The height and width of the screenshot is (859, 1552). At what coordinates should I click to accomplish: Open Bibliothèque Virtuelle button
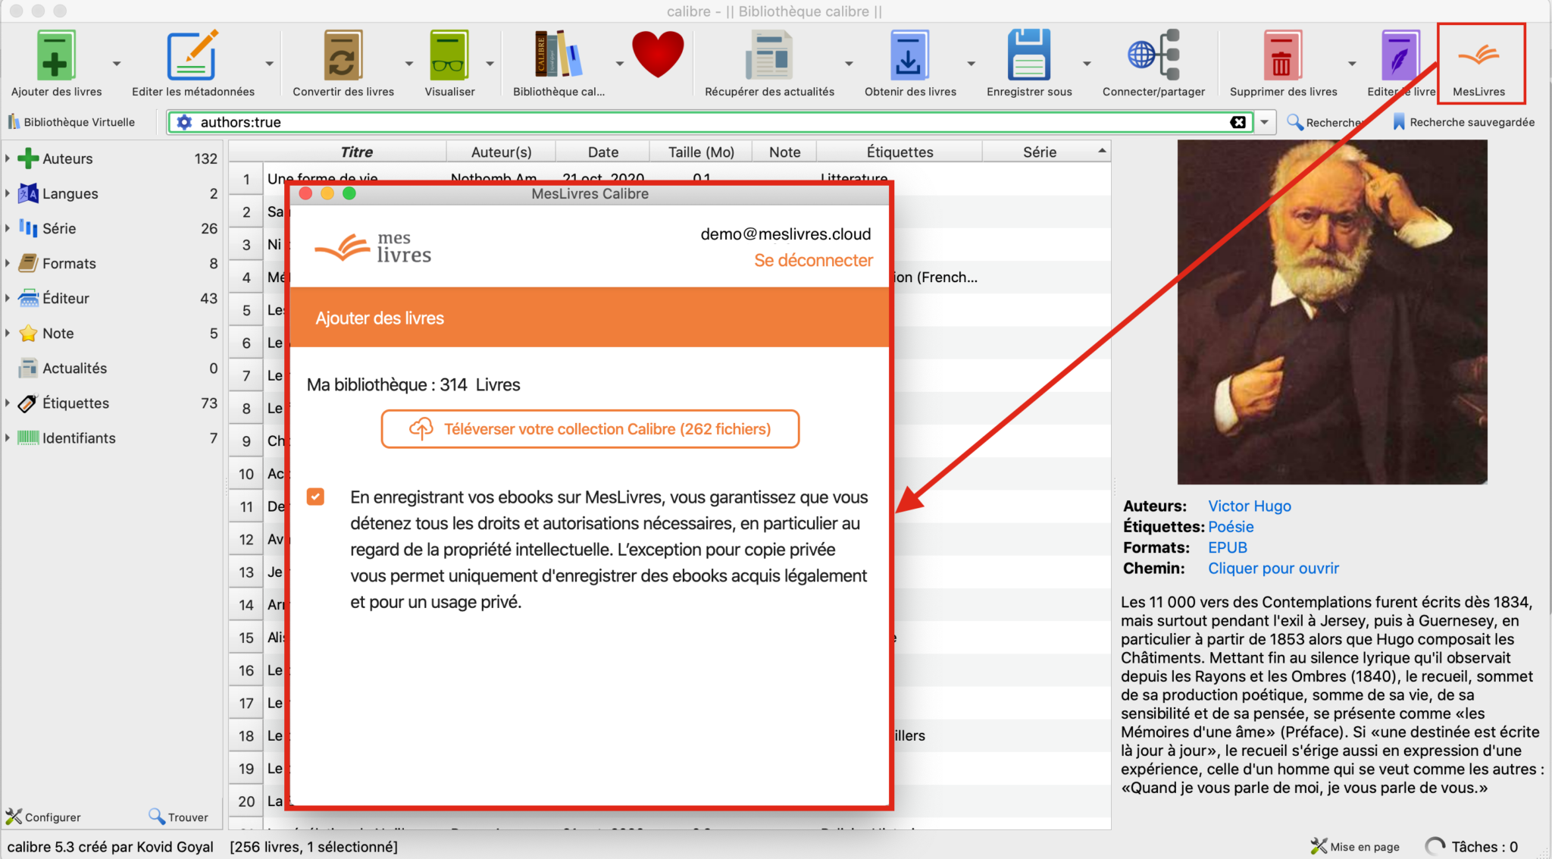(x=70, y=122)
